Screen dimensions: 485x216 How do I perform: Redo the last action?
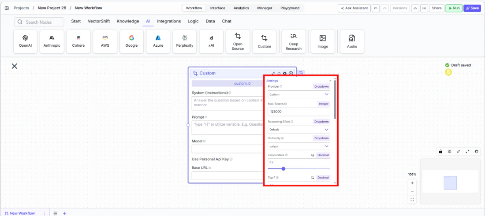(385, 8)
